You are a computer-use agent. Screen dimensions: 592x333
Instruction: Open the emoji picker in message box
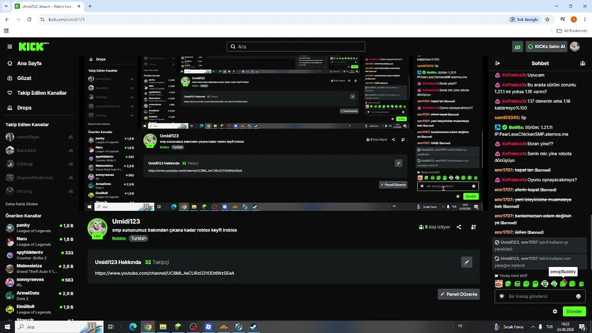point(578,296)
